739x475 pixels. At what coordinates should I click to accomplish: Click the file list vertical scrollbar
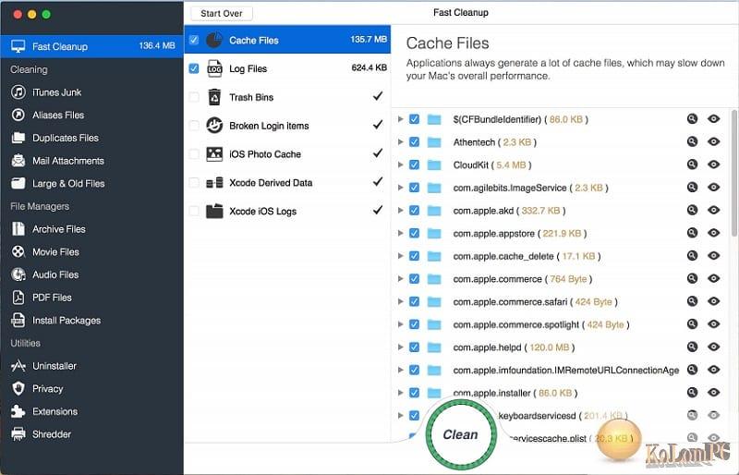(x=734, y=173)
